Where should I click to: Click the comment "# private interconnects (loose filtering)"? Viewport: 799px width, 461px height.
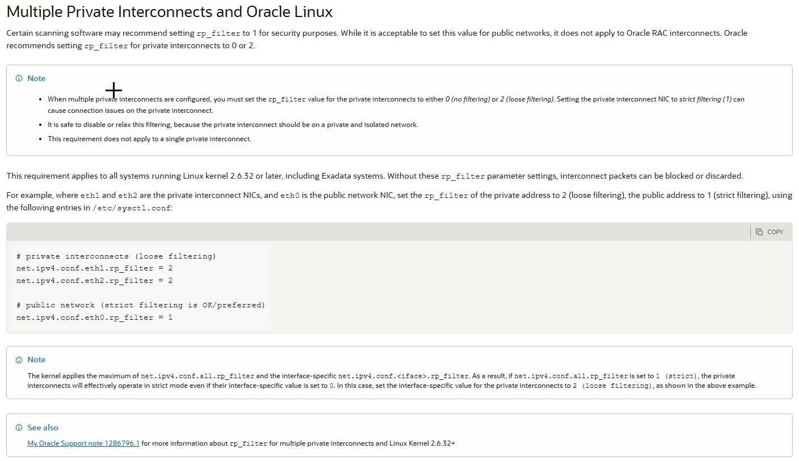click(x=116, y=256)
